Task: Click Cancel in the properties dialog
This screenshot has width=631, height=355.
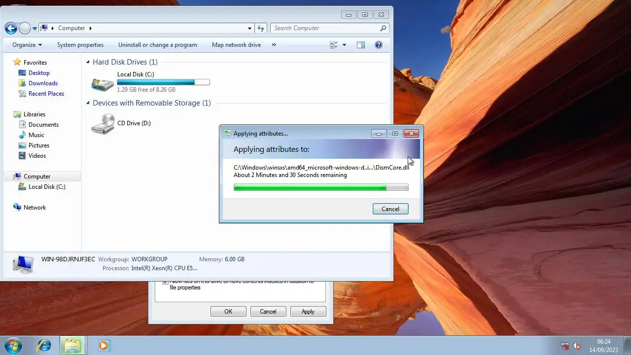Action: 268,312
